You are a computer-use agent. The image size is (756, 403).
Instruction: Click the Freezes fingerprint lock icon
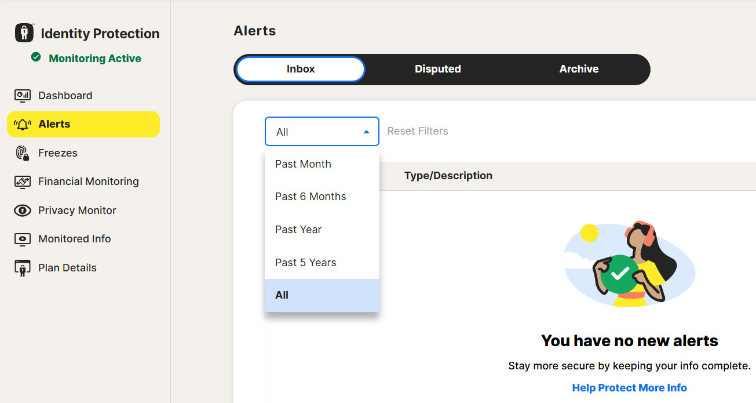pos(22,153)
